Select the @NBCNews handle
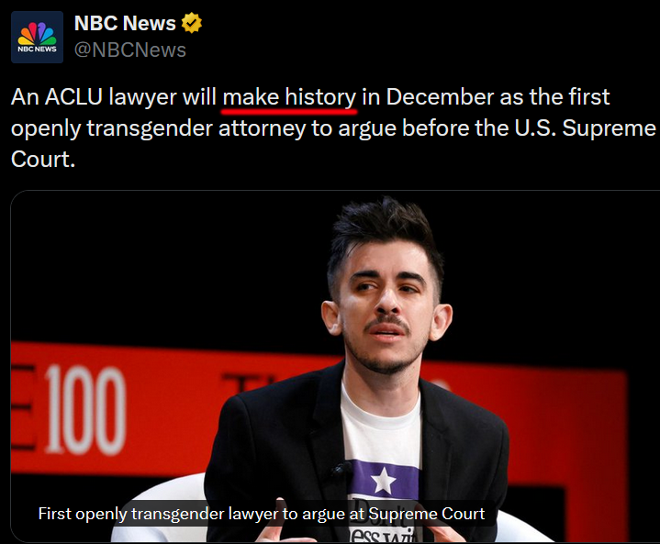Viewport: 660px width, 544px height. [130, 50]
